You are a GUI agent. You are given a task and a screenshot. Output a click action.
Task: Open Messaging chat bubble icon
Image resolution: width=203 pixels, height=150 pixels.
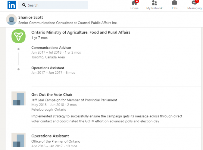pyautogui.click(x=194, y=3)
